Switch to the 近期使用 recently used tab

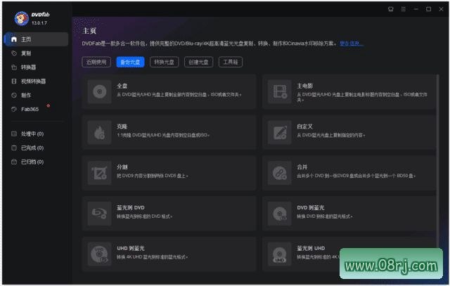pos(96,62)
